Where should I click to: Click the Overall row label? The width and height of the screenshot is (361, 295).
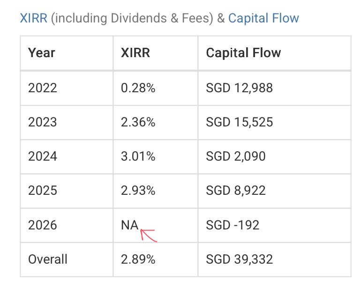(47, 259)
